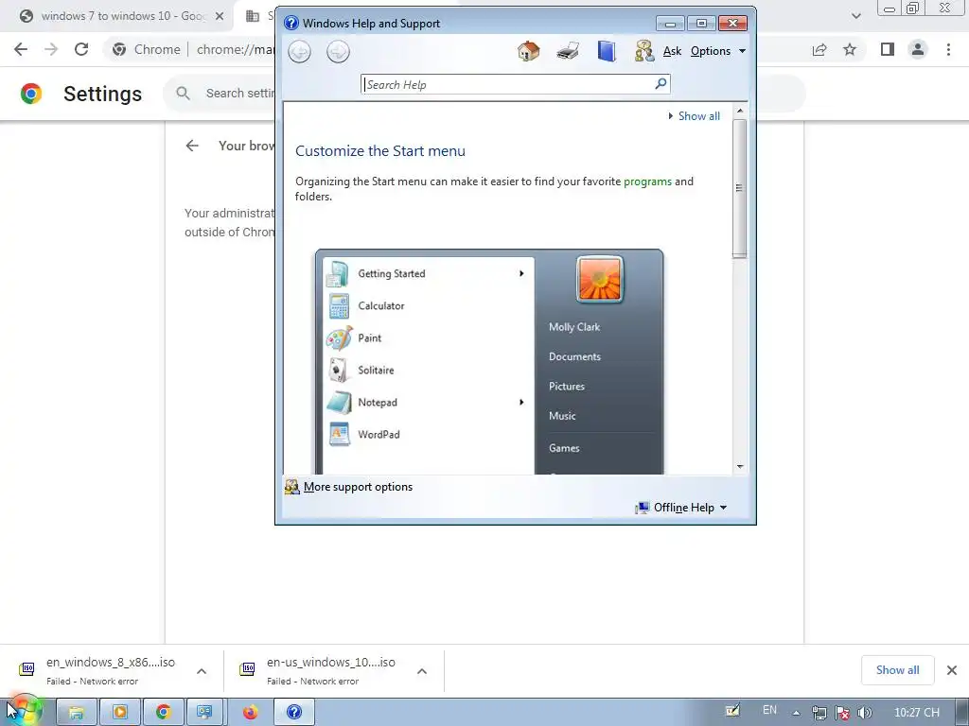The height and width of the screenshot is (726, 969).
Task: Click the back arrow on Chrome Settings page
Action: (x=192, y=146)
